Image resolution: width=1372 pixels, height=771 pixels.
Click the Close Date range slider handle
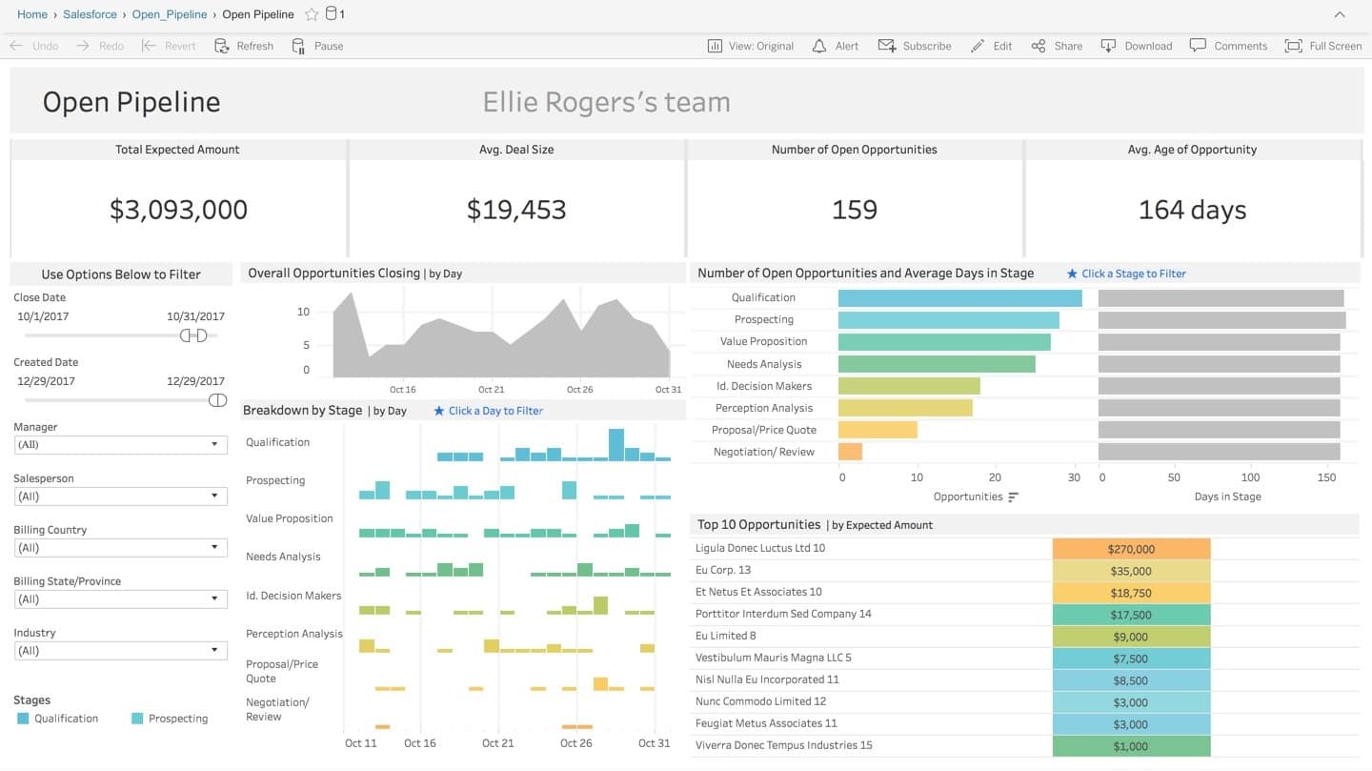point(193,335)
